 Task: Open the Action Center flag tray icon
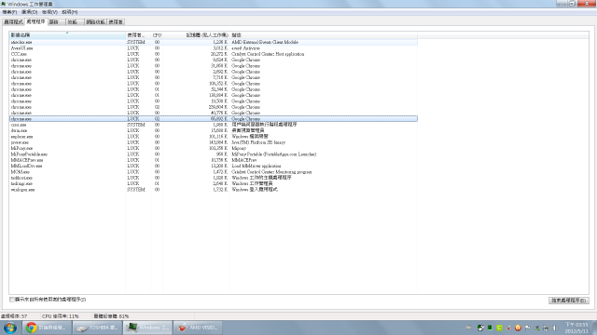pyautogui.click(x=527, y=328)
